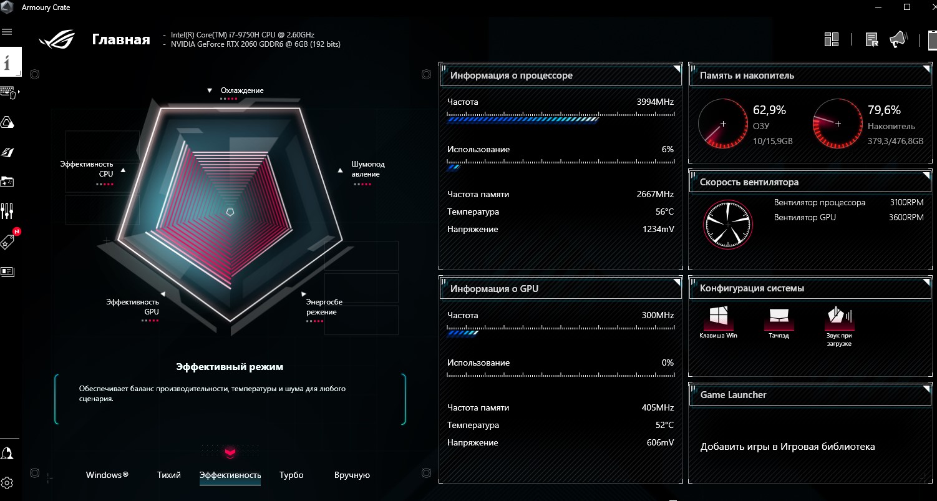
Task: Click the 3994MHz CPU frequency value
Action: [x=655, y=102]
